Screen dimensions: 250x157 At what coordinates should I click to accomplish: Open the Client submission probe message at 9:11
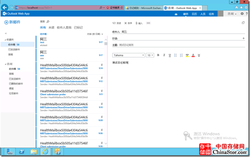pyautogui.click(x=70, y=94)
